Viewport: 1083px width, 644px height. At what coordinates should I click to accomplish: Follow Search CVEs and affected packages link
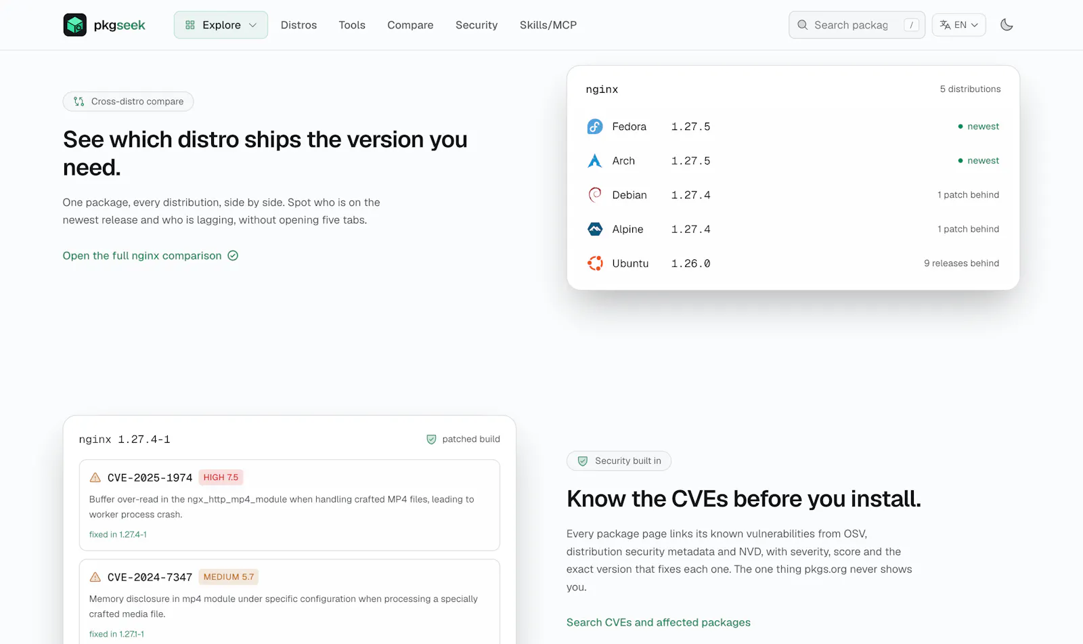click(659, 622)
